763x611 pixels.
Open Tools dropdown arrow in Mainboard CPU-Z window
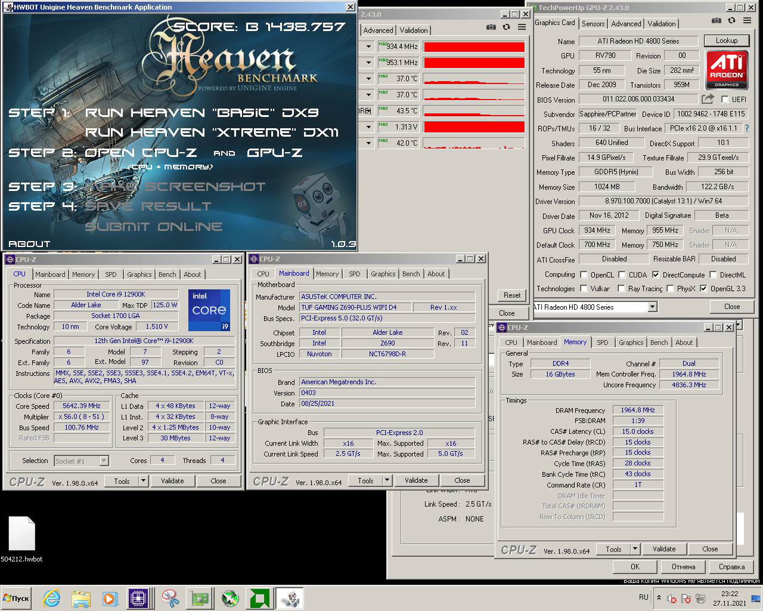pos(387,480)
